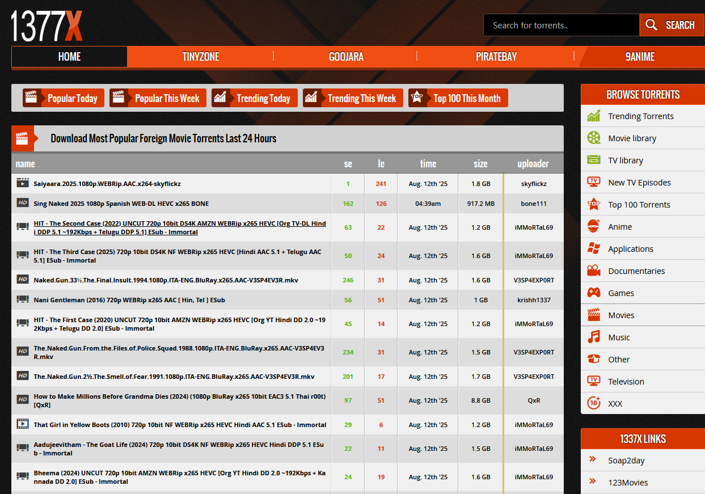The width and height of the screenshot is (705, 494).
Task: Focus the Search for torrents field
Action: (x=560, y=25)
